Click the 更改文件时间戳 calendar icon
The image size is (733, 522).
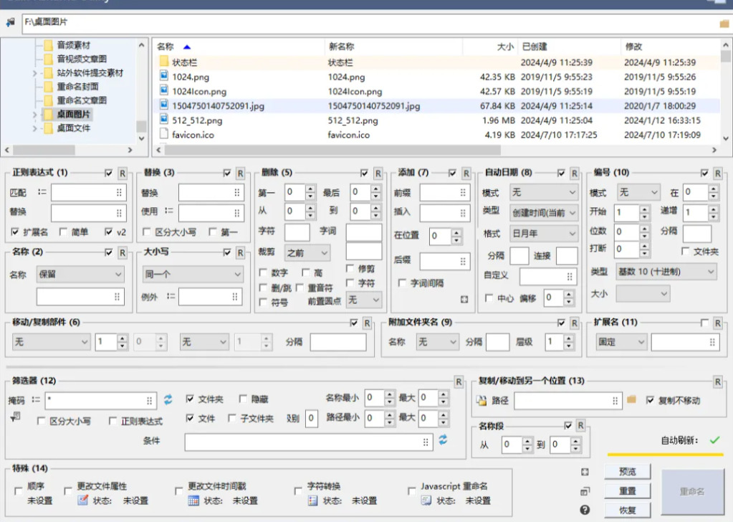(x=193, y=500)
